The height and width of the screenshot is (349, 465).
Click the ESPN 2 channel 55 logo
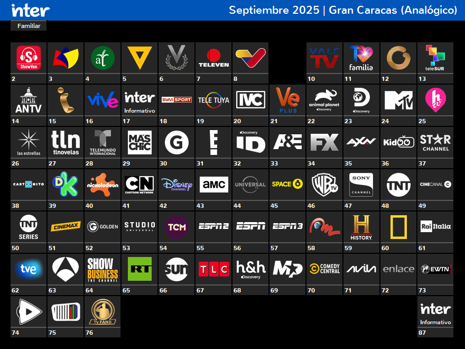click(x=213, y=227)
